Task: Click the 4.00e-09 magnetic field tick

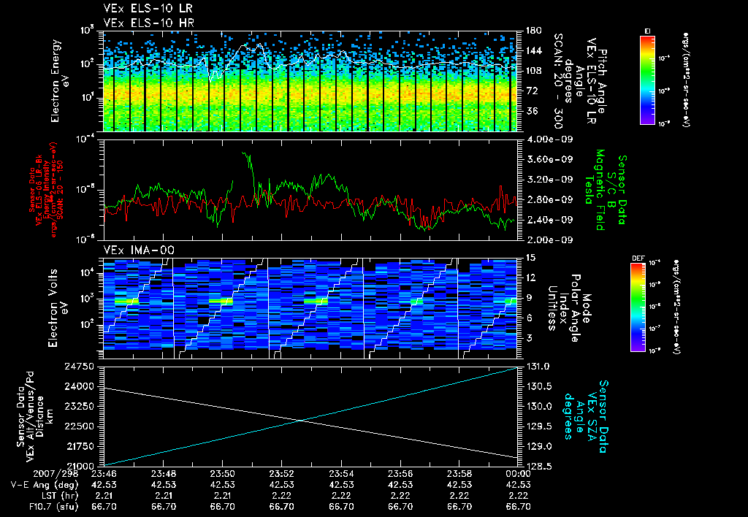Action: click(x=549, y=139)
